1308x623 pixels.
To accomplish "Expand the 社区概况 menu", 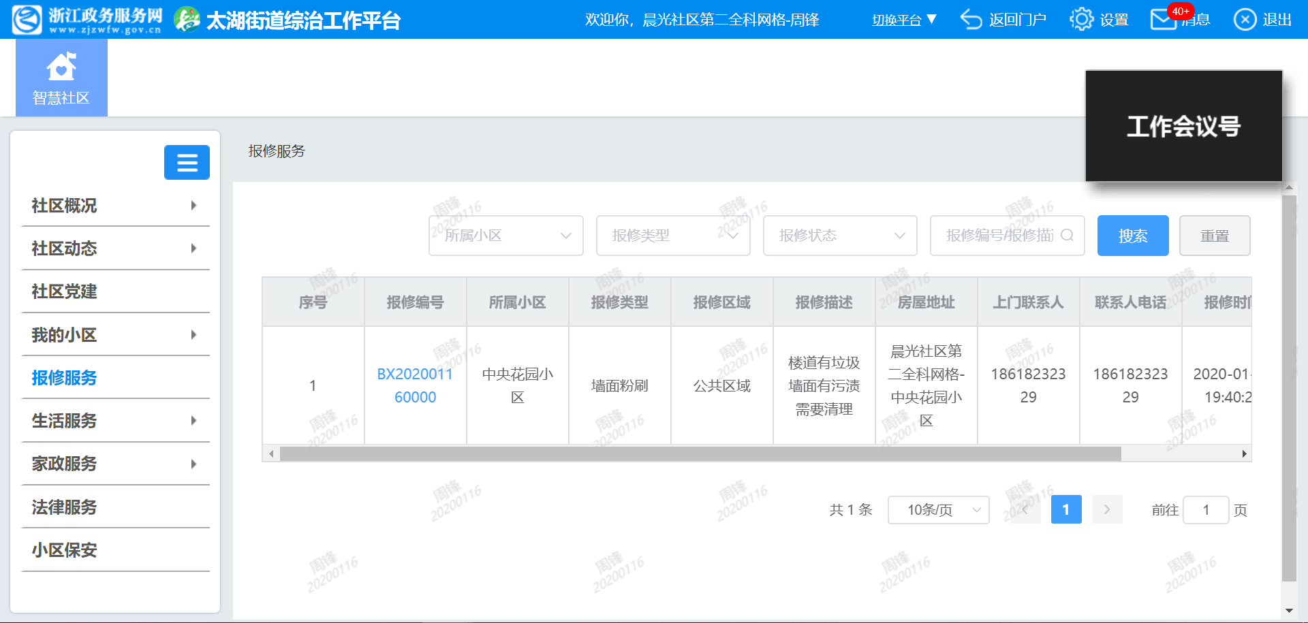I will [116, 205].
